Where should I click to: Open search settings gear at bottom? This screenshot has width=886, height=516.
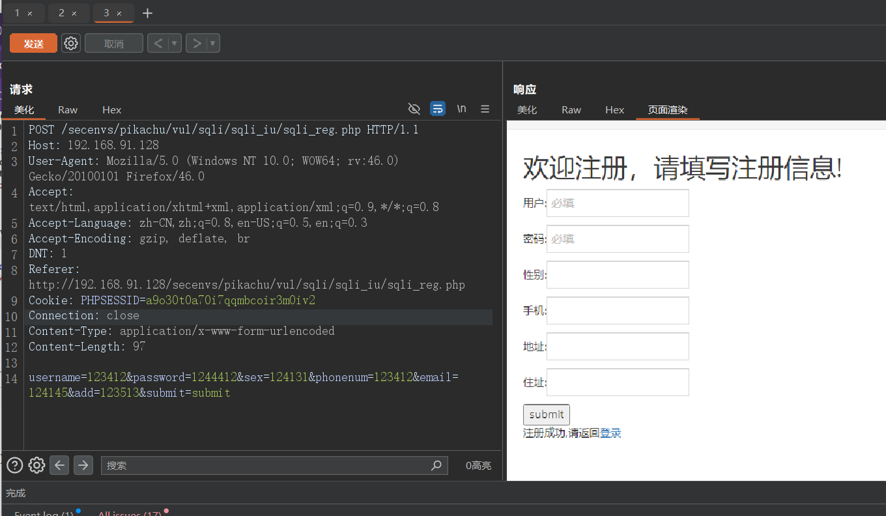coord(37,465)
